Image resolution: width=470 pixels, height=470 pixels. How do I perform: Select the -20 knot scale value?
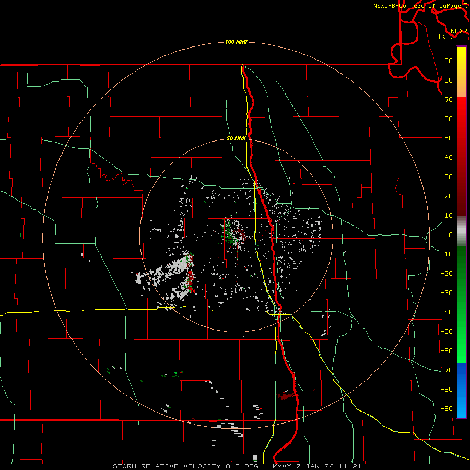446,274
